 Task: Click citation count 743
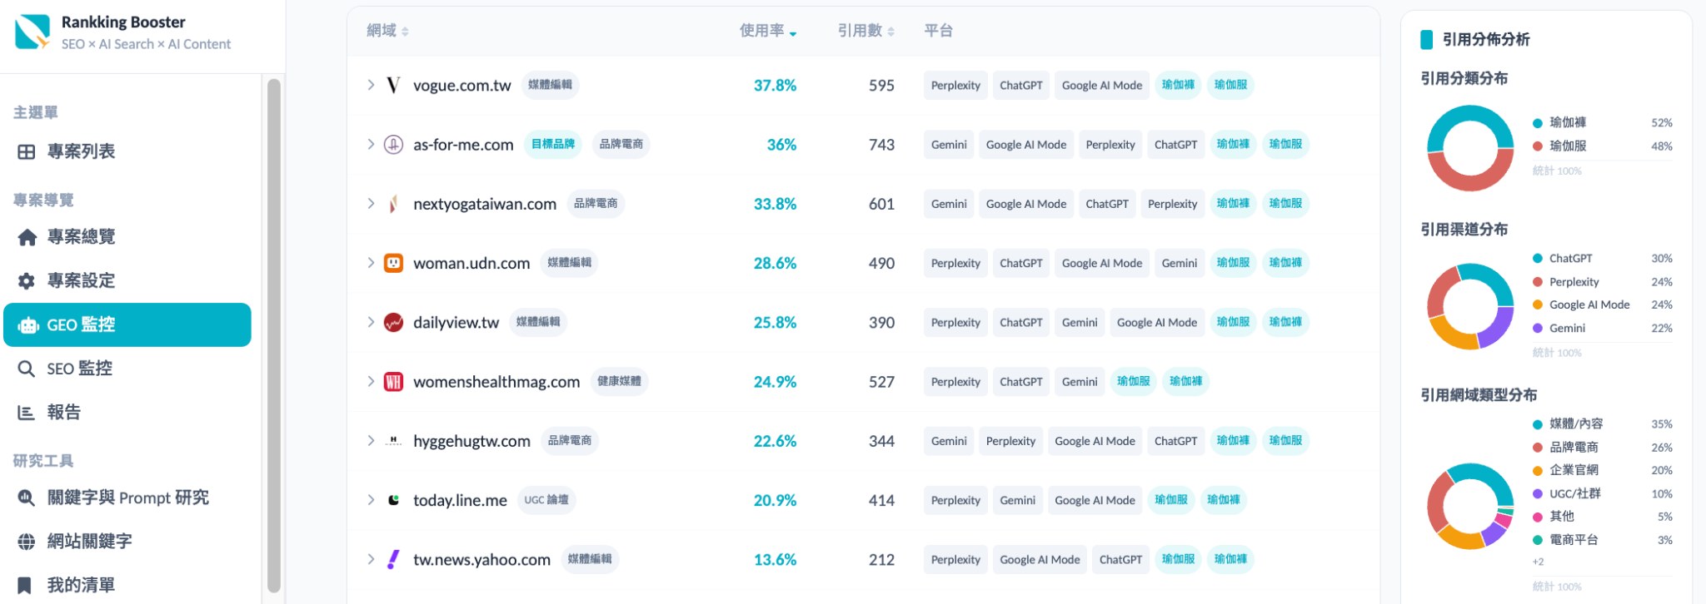coord(881,144)
